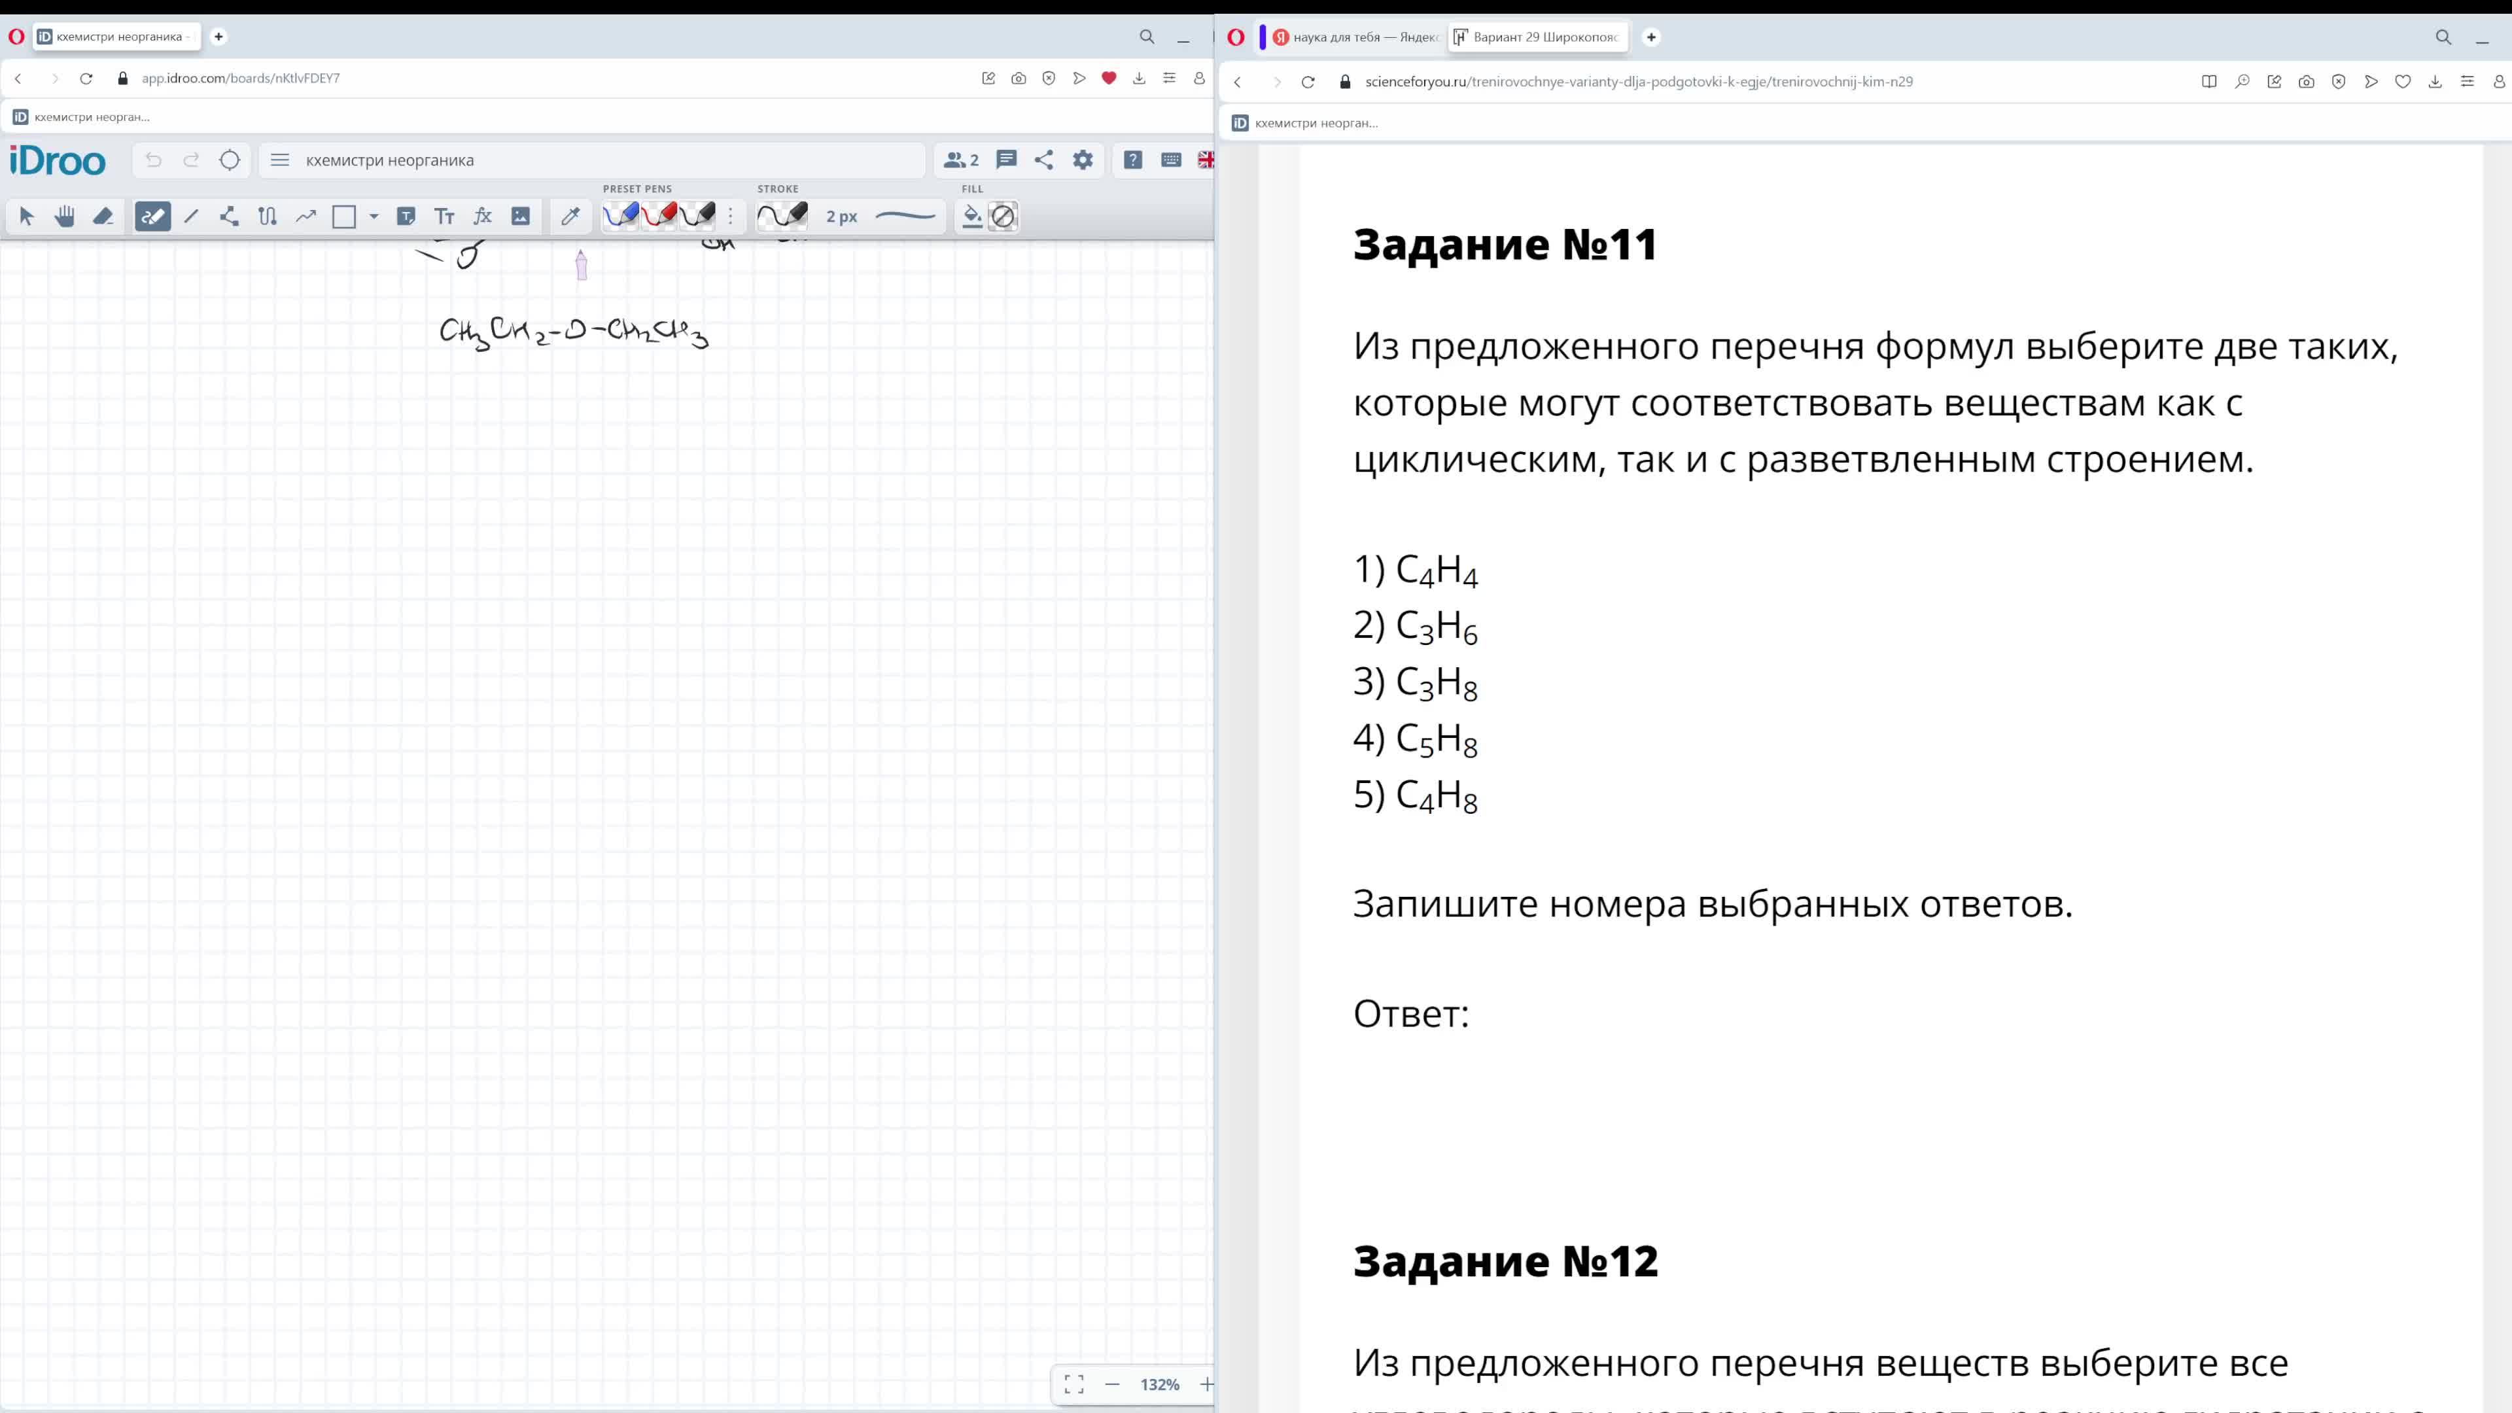
Task: Open the board hamburger menu
Action: coord(280,160)
